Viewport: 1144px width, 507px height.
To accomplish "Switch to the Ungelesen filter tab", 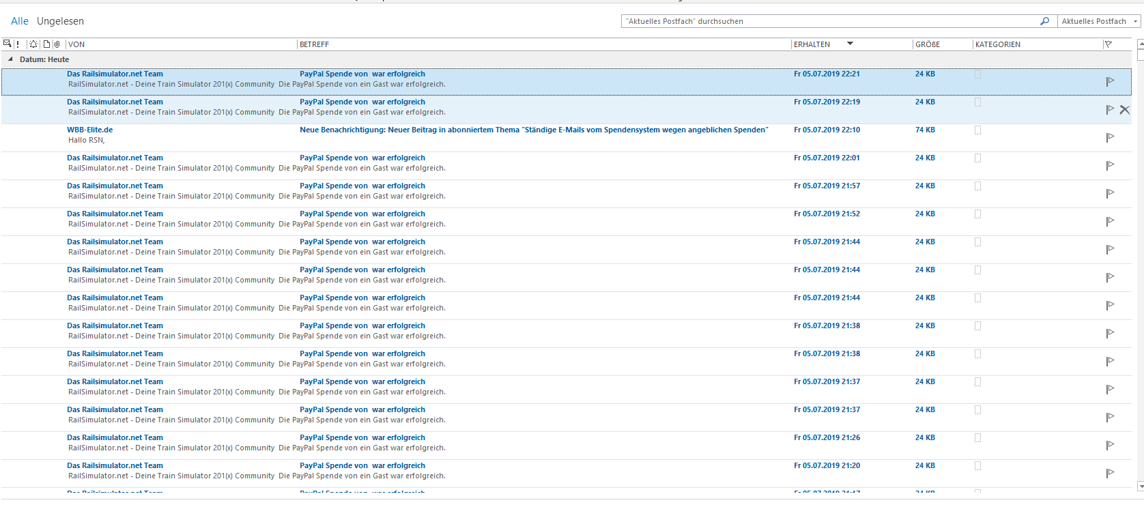I will click(60, 21).
